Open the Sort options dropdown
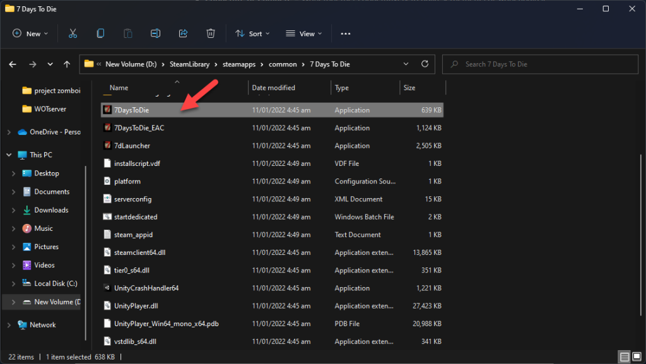The image size is (646, 364). coord(252,34)
